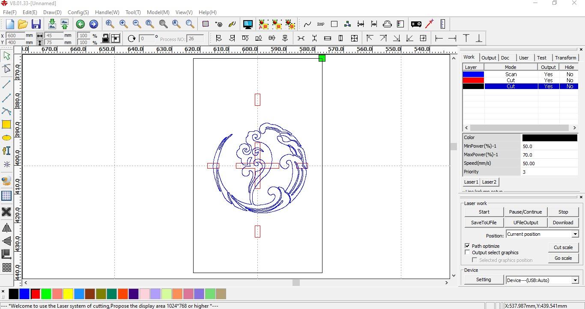585x309 pixels.
Task: Redo with the blue right arrow
Action: pos(93,24)
